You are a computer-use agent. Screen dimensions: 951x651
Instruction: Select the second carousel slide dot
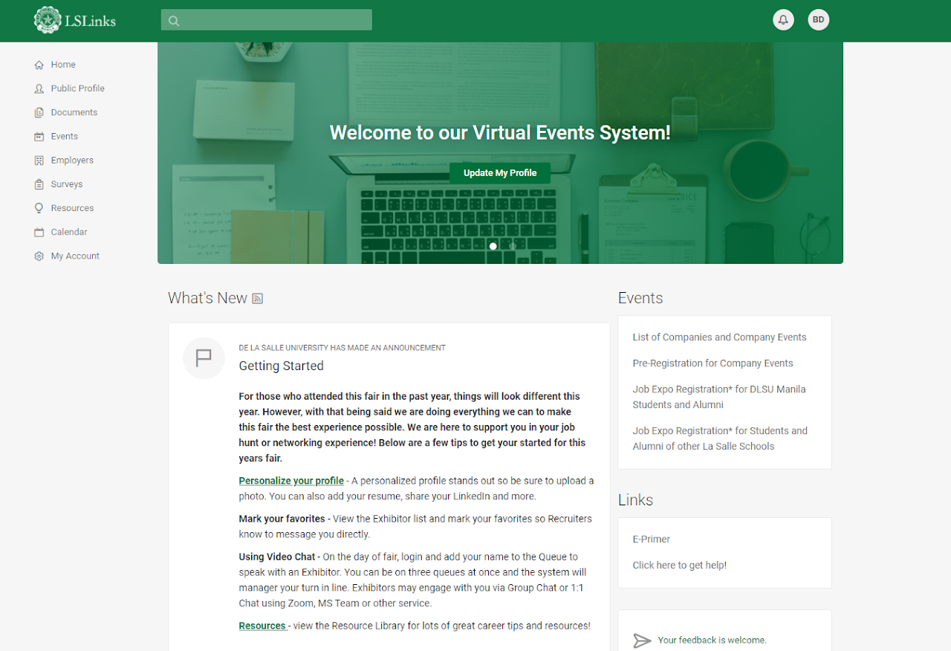[x=513, y=246]
